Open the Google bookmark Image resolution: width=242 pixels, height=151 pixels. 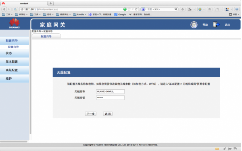120,14
